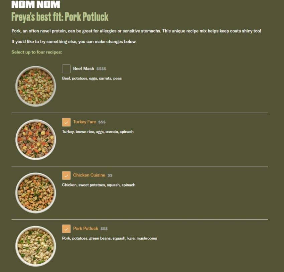Image resolution: width=284 pixels, height=272 pixels.
Task: Click the Chicken Cuisine bowl image
Action: [36, 193]
